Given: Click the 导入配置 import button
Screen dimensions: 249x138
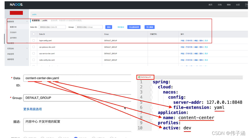Looking at the screenshot, I should click(150, 27).
